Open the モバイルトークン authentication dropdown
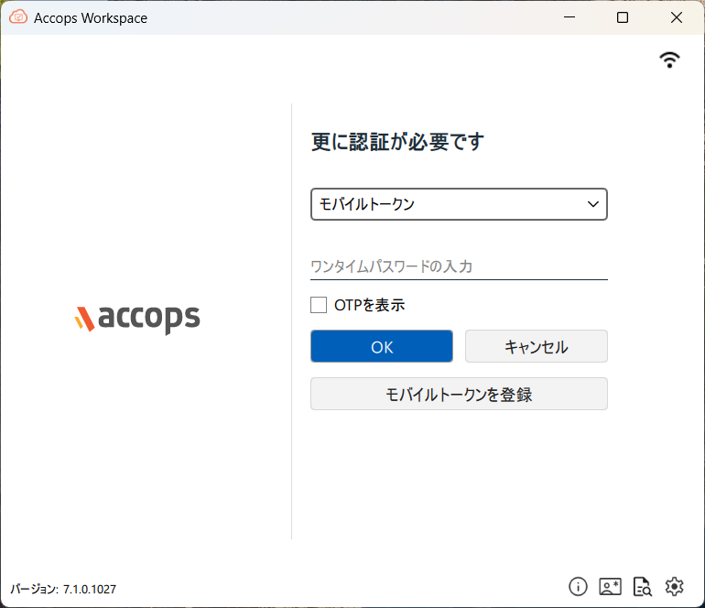Image resolution: width=705 pixels, height=608 pixels. pyautogui.click(x=459, y=204)
